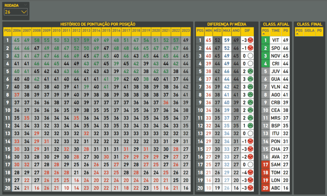The image size is (327, 196).
Task: Select the 2023 column header in history table
Action: click(186, 31)
